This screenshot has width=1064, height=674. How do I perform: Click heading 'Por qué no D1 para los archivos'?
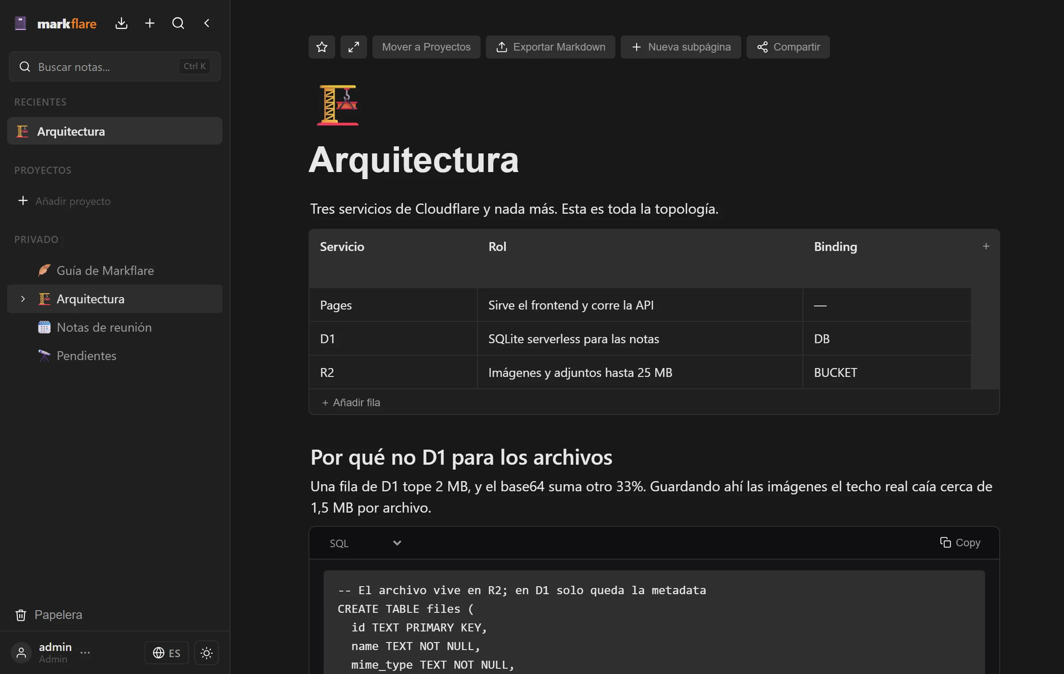(x=461, y=458)
